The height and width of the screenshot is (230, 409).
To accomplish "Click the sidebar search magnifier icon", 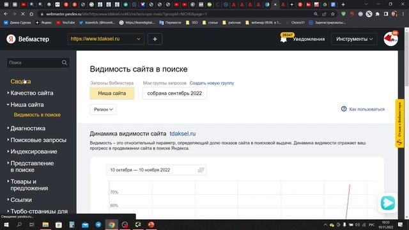I will pos(65,63).
